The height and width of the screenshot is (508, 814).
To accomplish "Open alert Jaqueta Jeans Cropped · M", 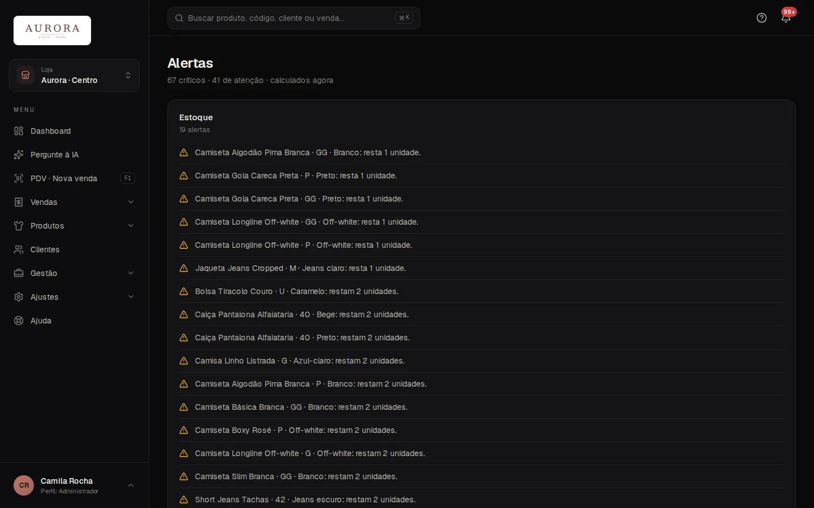I will coord(482,268).
